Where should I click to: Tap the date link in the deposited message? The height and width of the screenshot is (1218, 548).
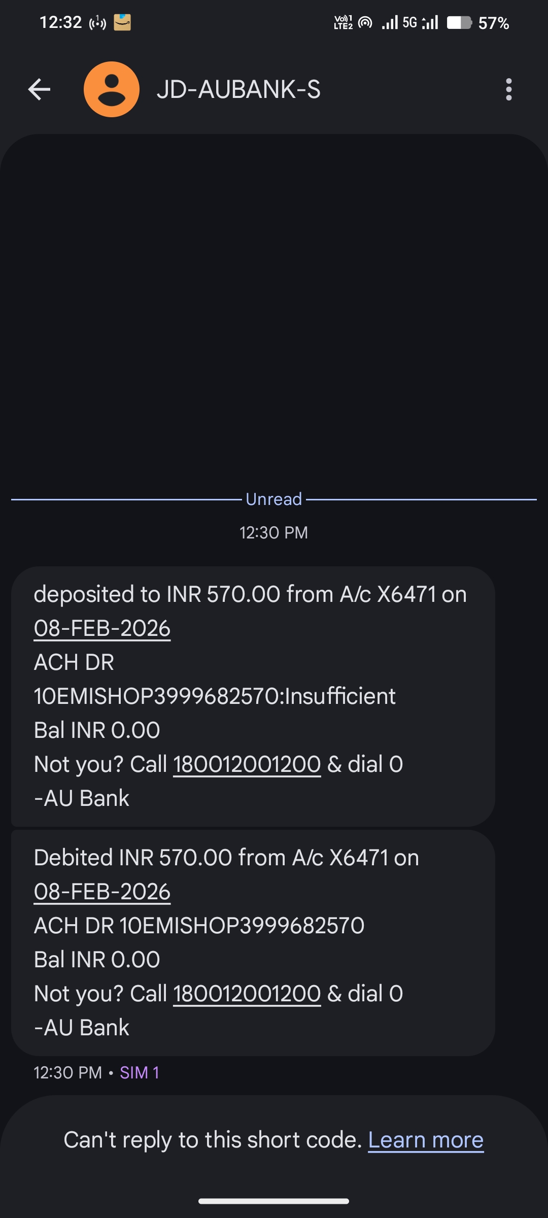point(102,629)
